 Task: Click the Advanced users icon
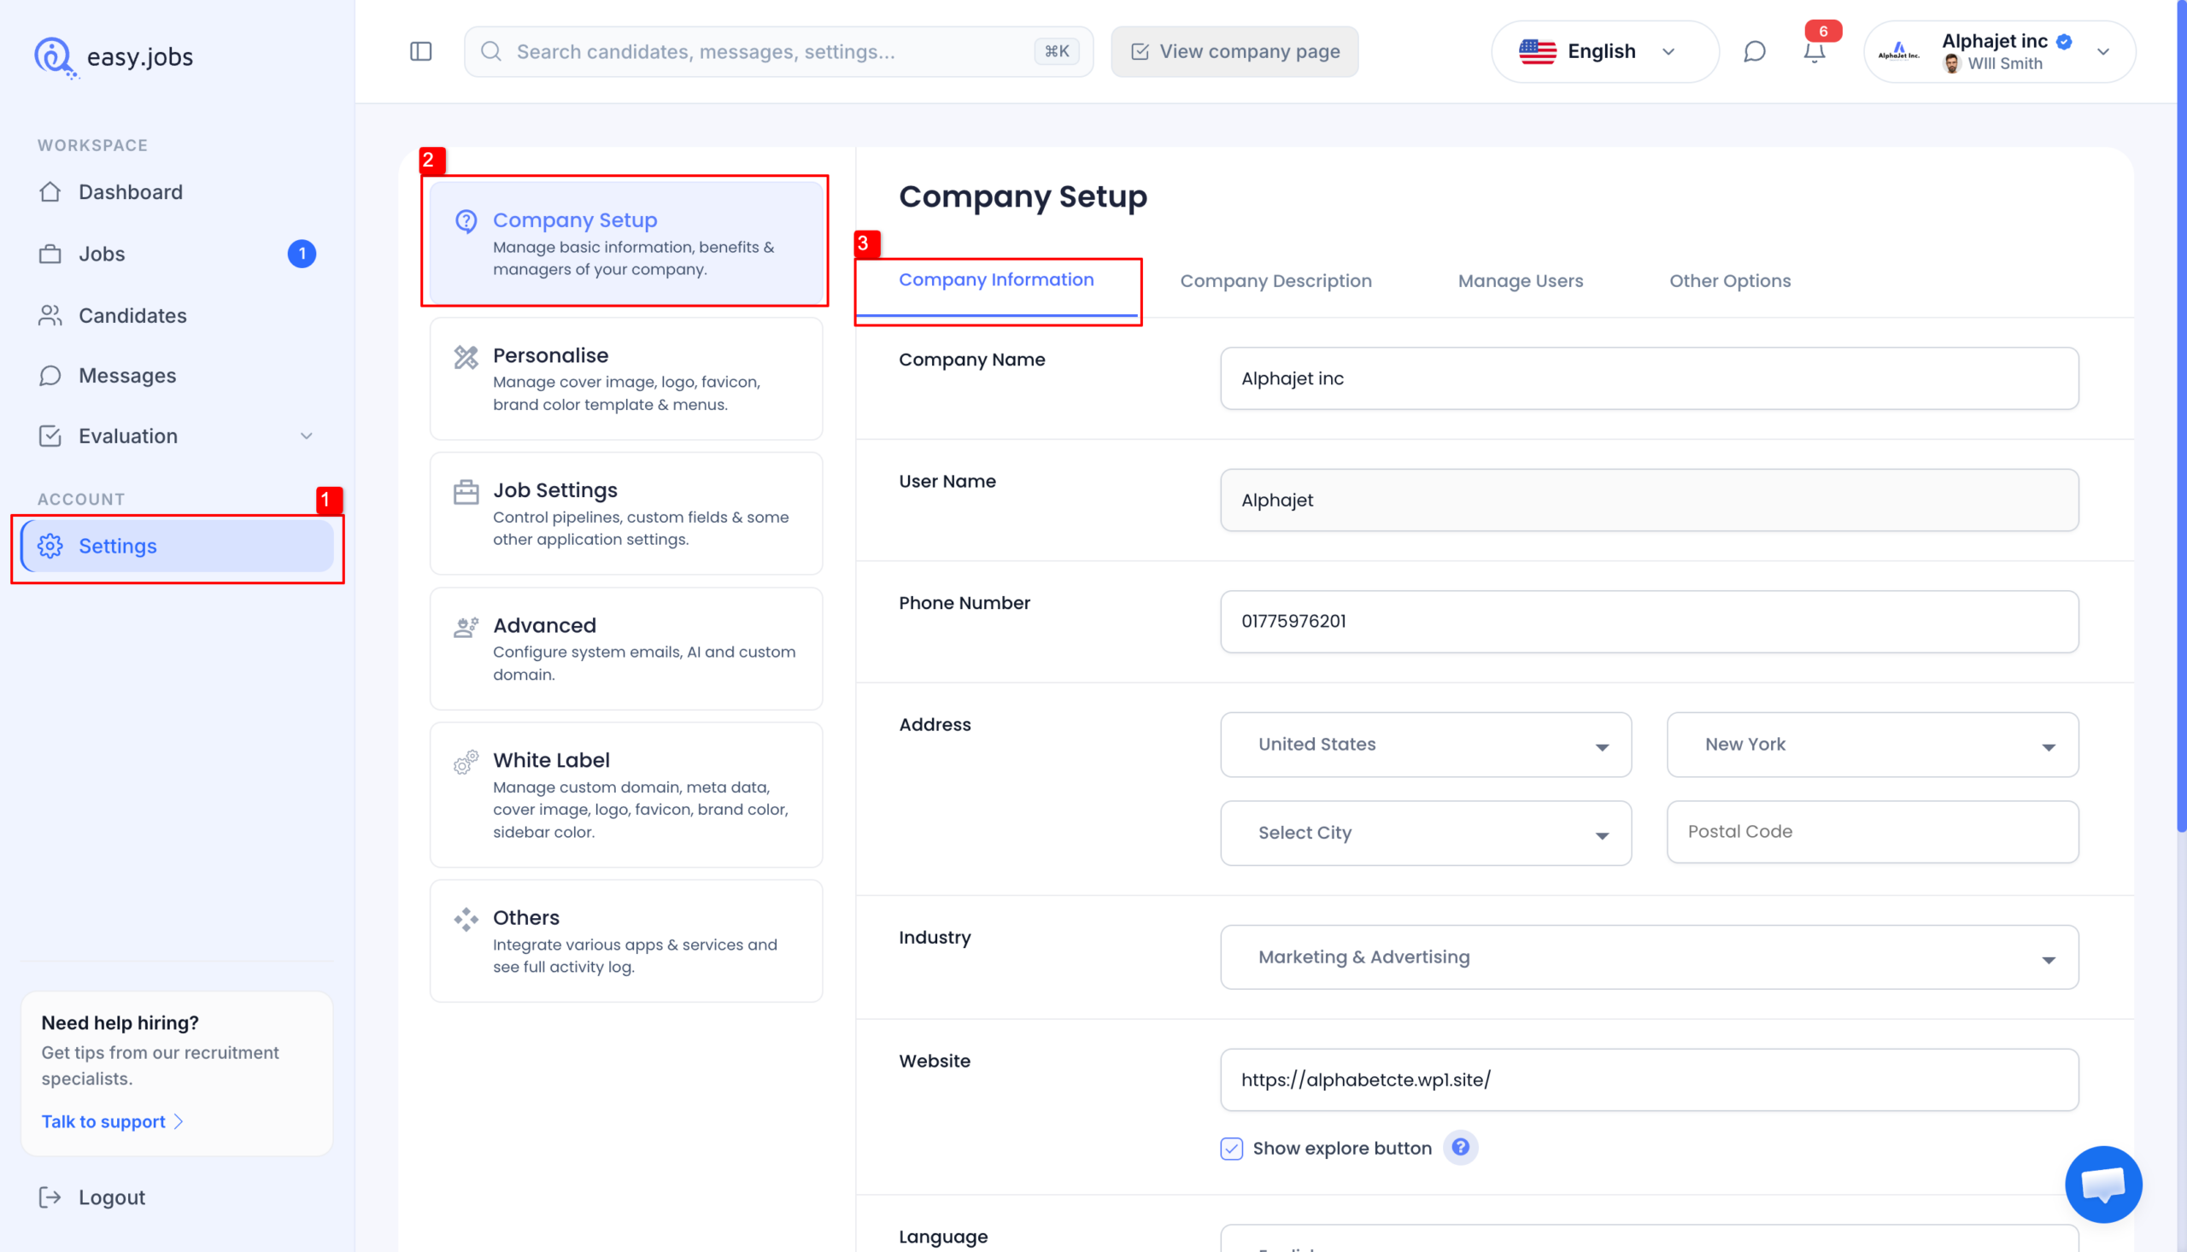pyautogui.click(x=466, y=627)
